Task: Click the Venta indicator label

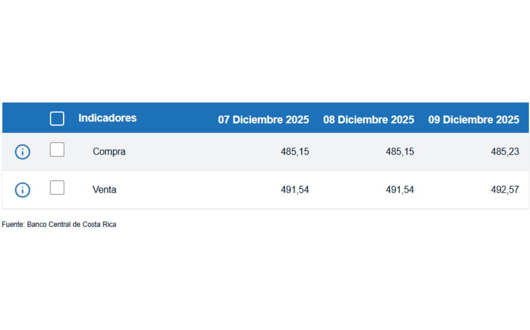Action: 105,190
